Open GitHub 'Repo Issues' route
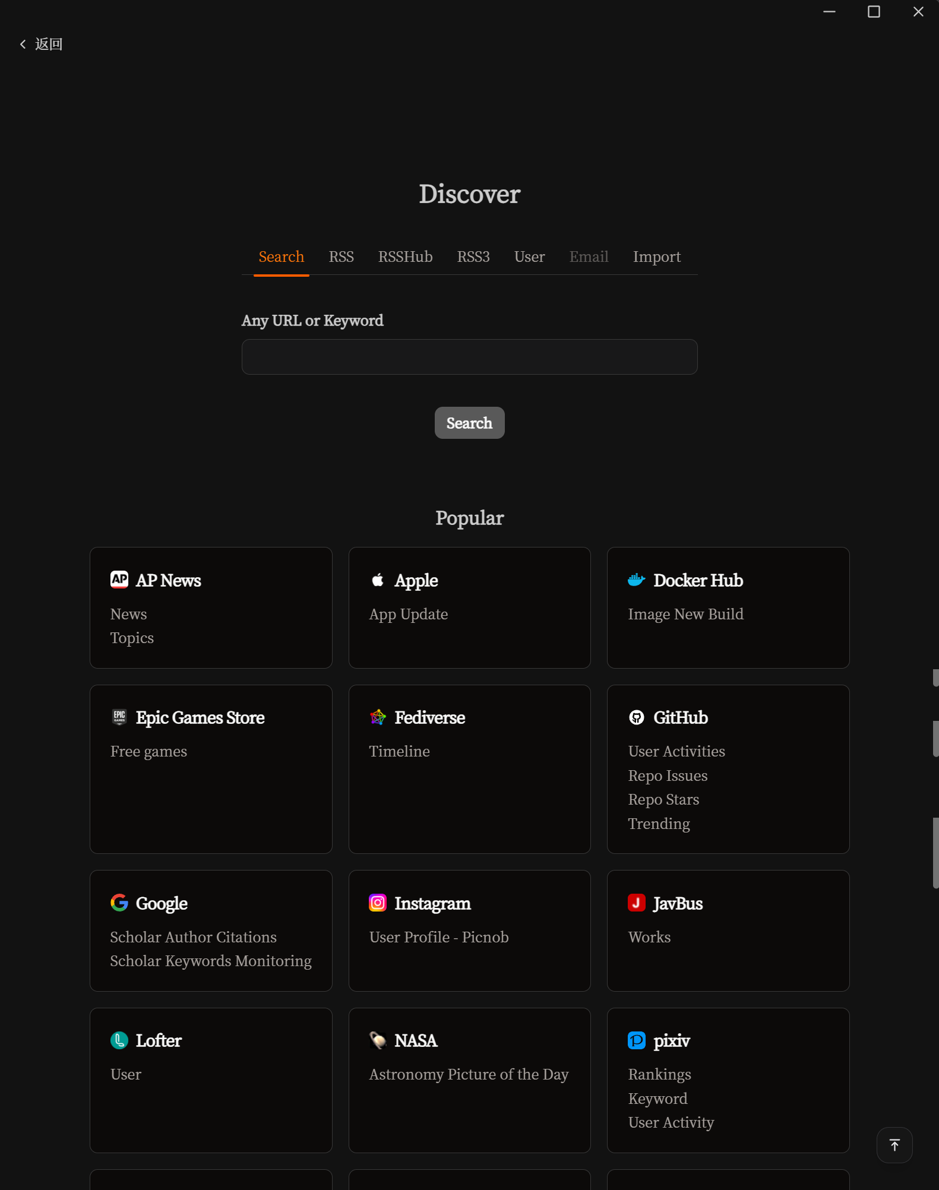 668,776
